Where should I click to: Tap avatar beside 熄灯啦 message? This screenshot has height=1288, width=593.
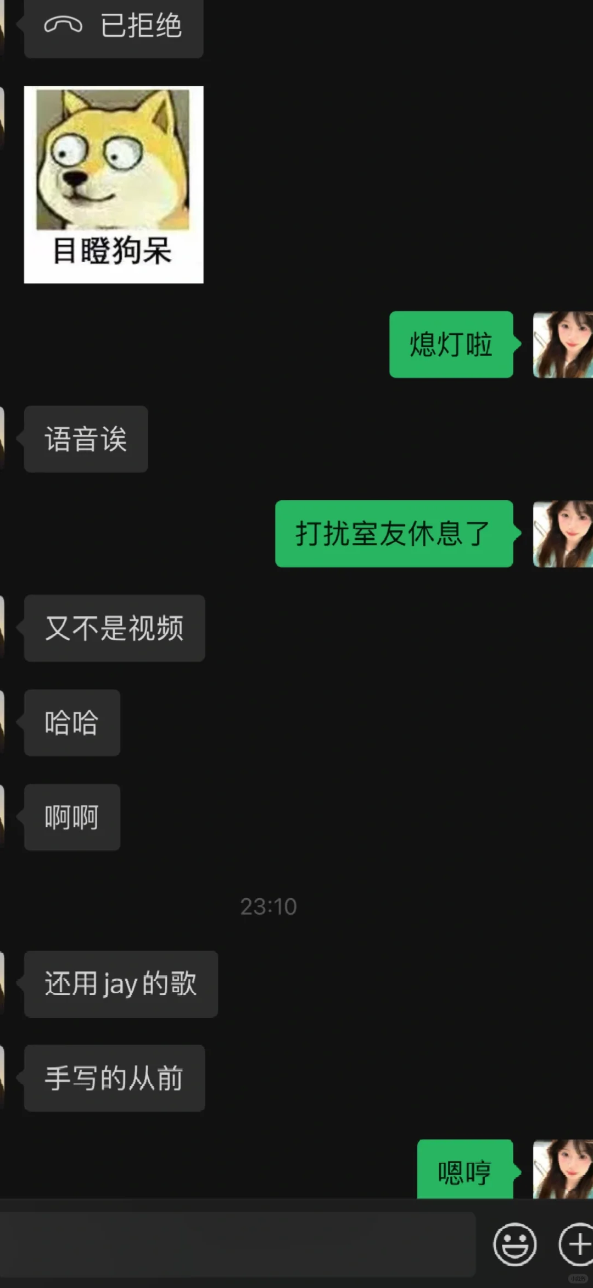pyautogui.click(x=563, y=345)
